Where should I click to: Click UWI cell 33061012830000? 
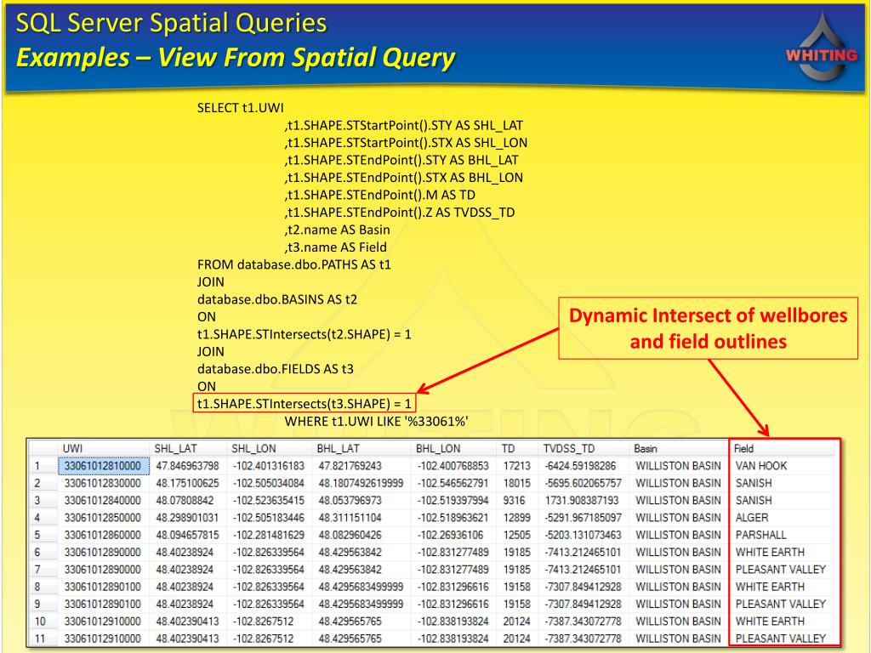(103, 483)
